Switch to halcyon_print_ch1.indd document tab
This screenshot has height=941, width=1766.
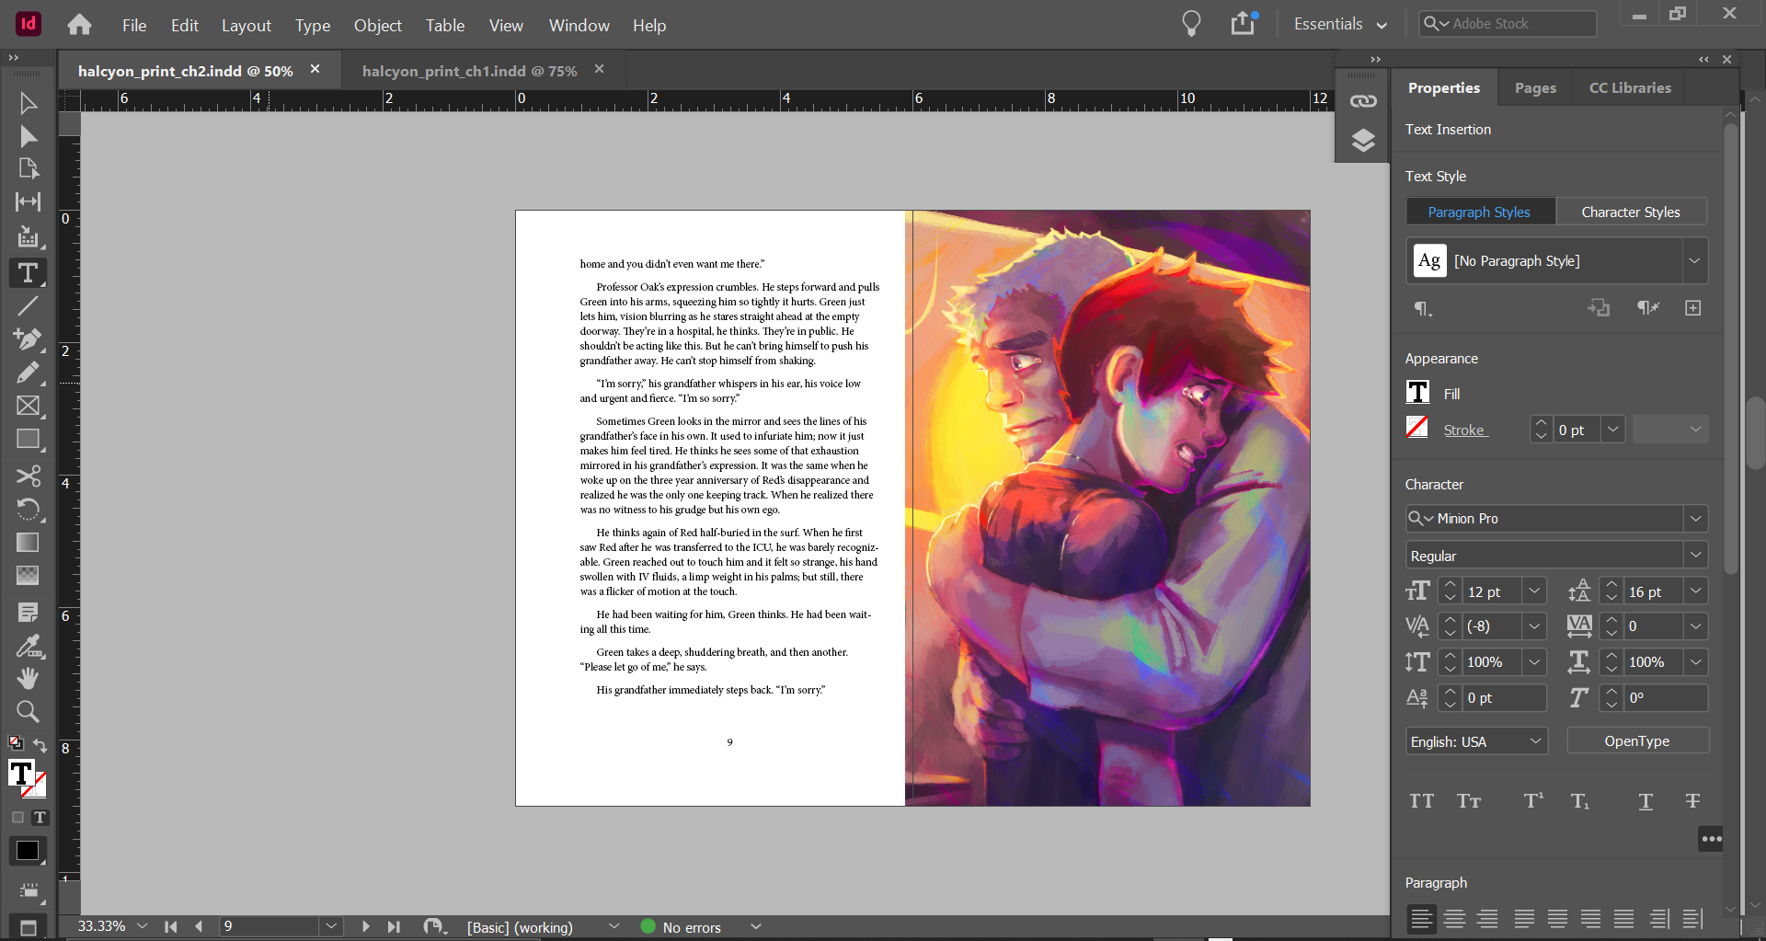pos(469,71)
